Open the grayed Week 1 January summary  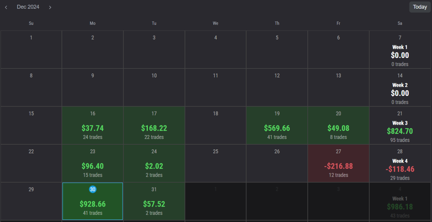click(400, 201)
